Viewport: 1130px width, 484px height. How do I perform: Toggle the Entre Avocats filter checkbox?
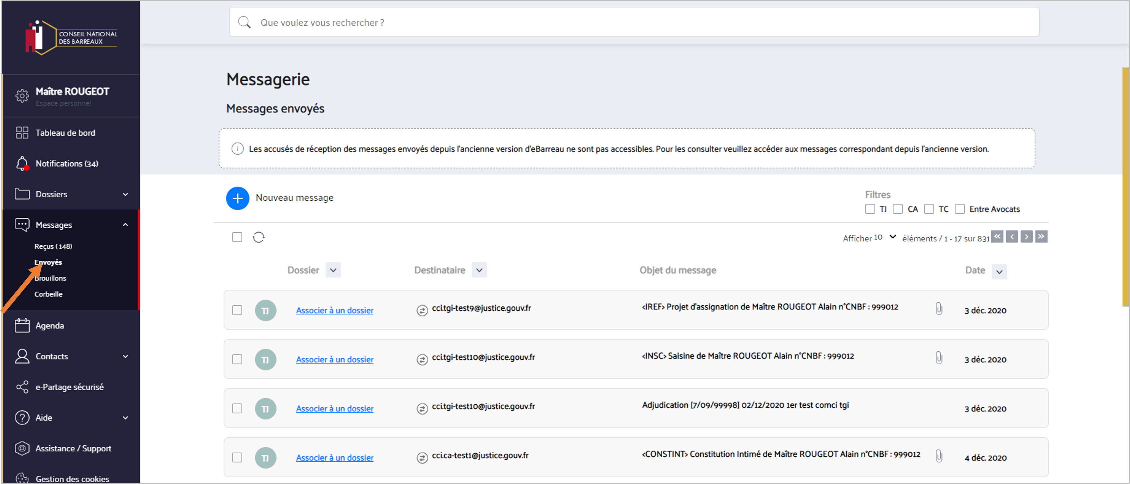click(960, 209)
